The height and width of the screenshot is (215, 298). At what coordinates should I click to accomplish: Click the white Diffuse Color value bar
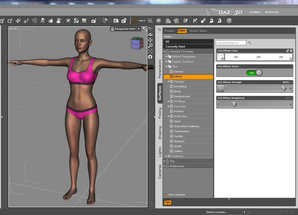258,57
